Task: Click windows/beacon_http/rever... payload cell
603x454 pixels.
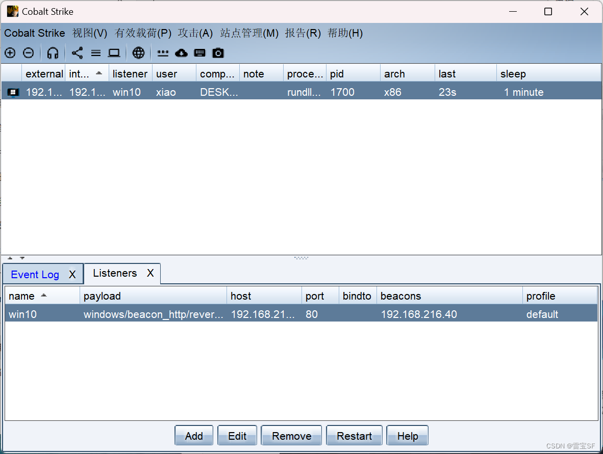Action: pos(154,314)
